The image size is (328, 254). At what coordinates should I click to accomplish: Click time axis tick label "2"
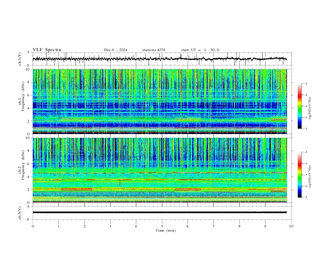pos(84,226)
